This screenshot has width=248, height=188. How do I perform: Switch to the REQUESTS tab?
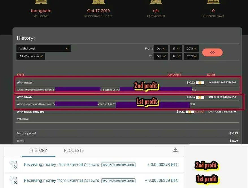coord(74,150)
